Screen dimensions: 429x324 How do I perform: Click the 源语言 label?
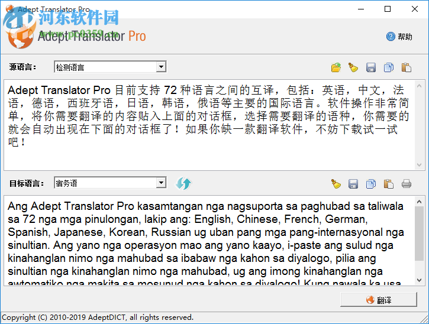click(x=22, y=67)
